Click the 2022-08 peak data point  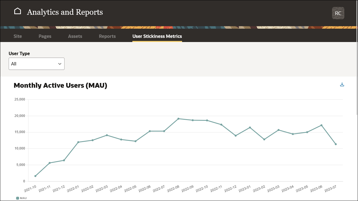[x=178, y=119]
